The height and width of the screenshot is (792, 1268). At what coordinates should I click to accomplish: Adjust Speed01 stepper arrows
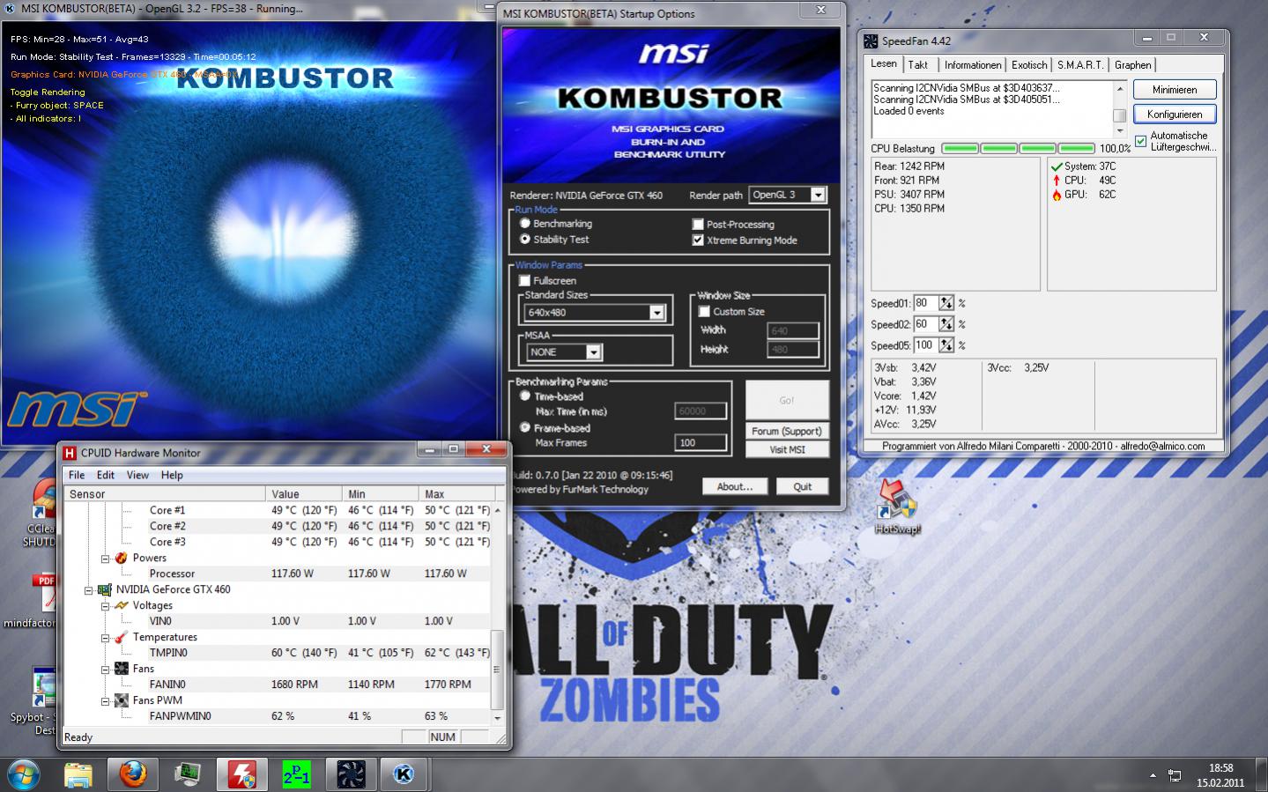(x=945, y=303)
